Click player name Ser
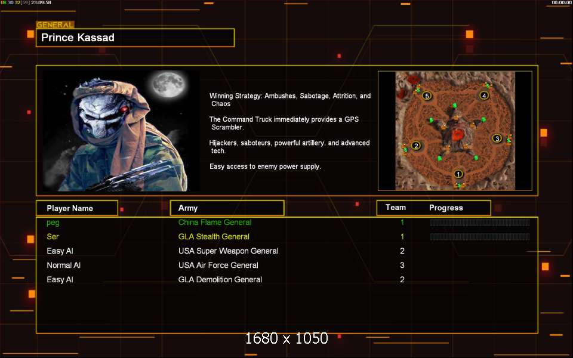Screen dimensions: 573x358 (x=53, y=237)
